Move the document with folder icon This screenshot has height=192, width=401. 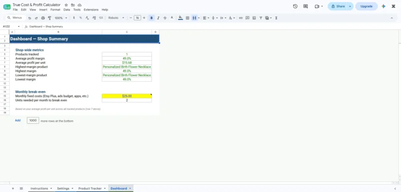(x=73, y=5)
